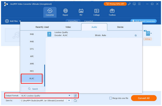The height and width of the screenshot is (106, 162).
Task: Close the AnyMP4 window
Action: click(x=157, y=4)
